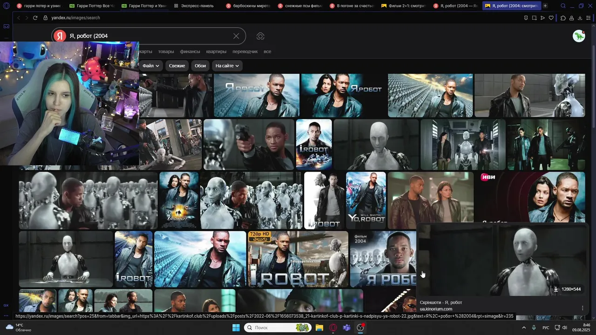The width and height of the screenshot is (596, 335).
Task: Open the snapshot tool icon in address bar
Action: [x=534, y=18]
